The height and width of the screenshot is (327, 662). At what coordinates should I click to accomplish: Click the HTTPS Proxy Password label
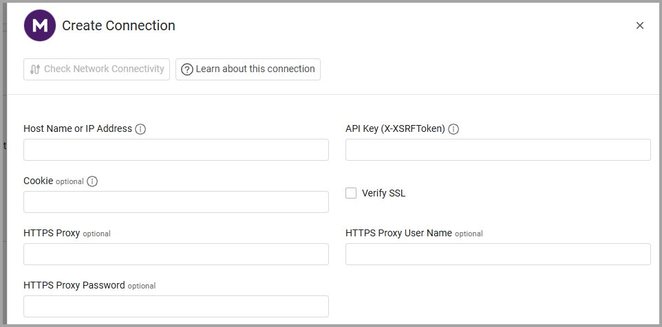click(x=74, y=285)
